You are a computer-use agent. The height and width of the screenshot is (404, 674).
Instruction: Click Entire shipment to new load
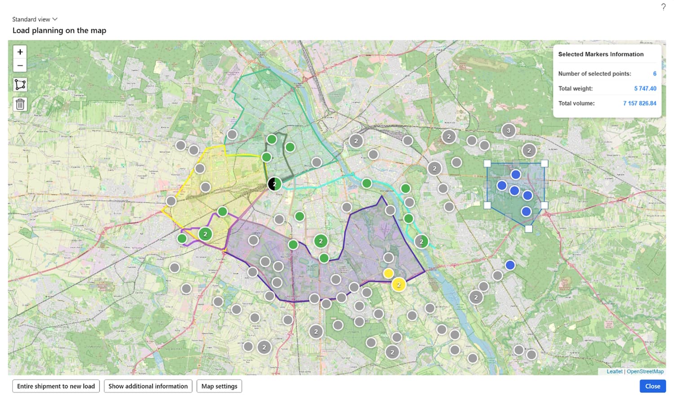click(56, 386)
